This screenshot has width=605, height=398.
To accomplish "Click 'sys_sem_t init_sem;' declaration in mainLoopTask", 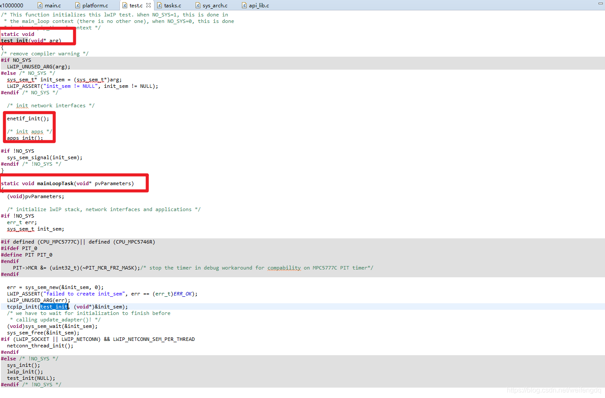I will (35, 229).
